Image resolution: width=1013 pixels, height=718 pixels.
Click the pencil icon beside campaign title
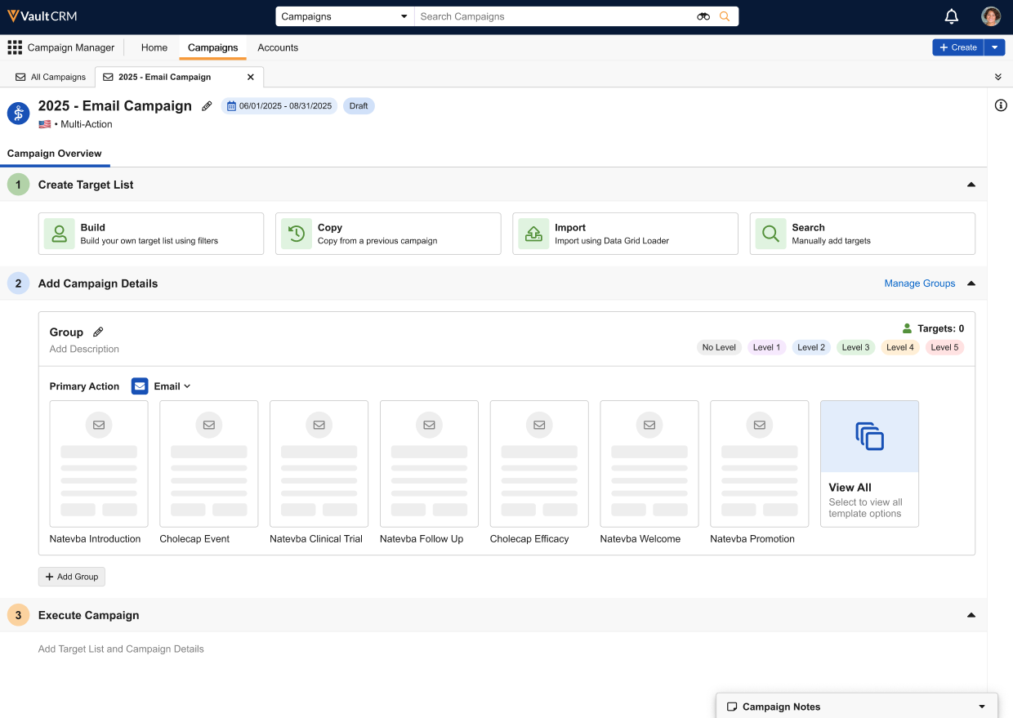207,106
